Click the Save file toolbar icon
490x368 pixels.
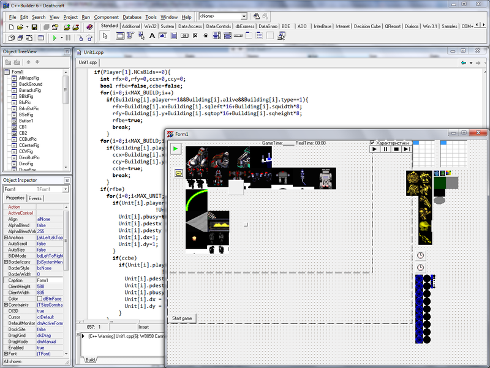[x=34, y=27]
